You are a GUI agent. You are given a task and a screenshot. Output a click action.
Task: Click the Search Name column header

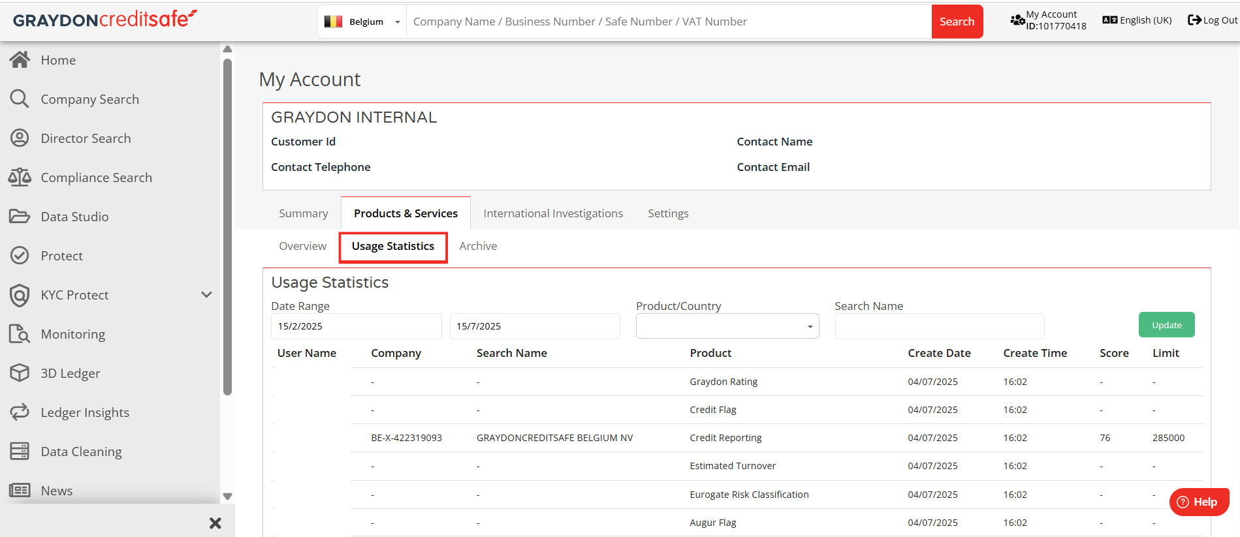(x=512, y=353)
